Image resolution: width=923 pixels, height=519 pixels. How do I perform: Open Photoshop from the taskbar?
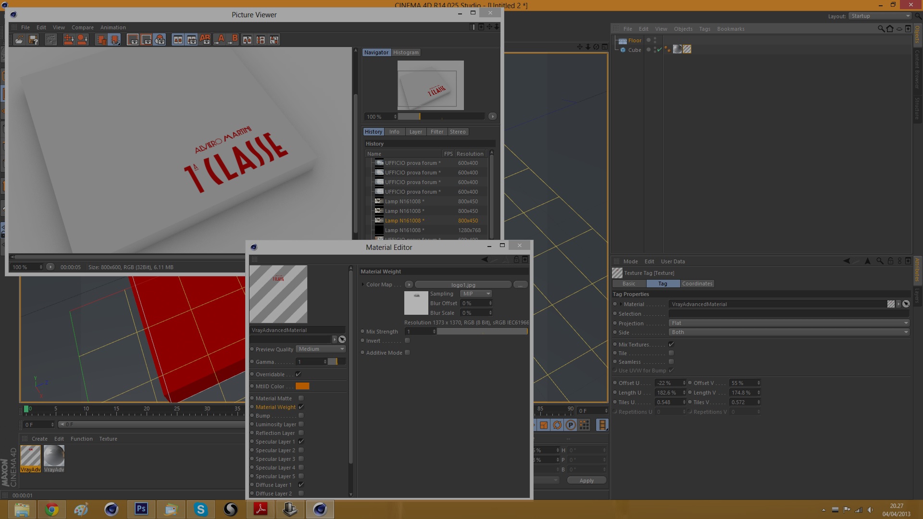pyautogui.click(x=141, y=509)
